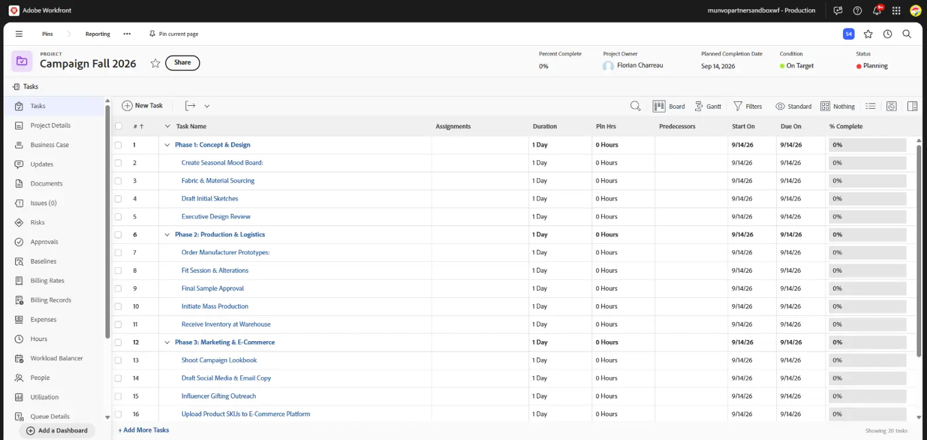Viewport: 927px width, 440px height.
Task: Check the Draft Initial Sketches row
Action: [x=118, y=199]
